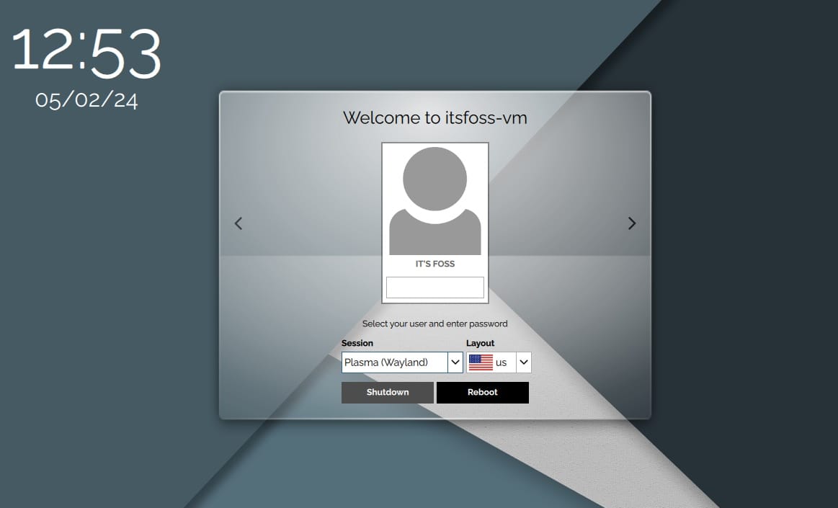Expand the keyboard Layout dropdown
Viewport: 838px width, 508px height.
pos(523,362)
